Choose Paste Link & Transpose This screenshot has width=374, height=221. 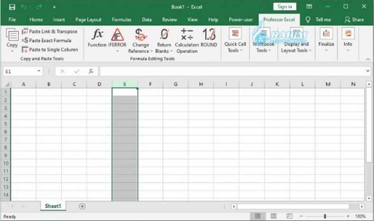[50, 31]
